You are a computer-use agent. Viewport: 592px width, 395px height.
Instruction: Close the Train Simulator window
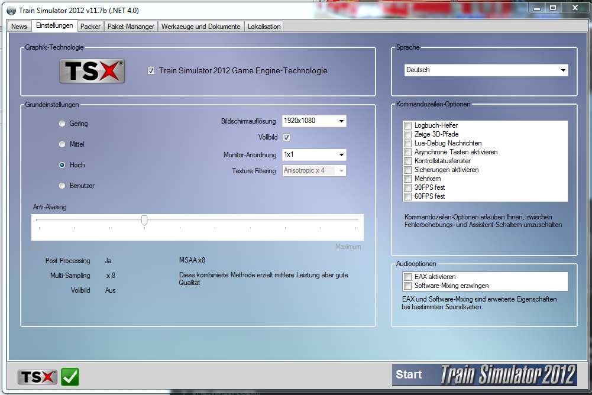pos(575,7)
